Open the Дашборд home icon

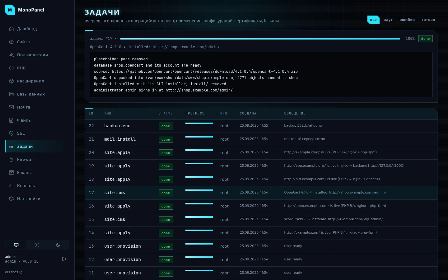click(x=11, y=29)
